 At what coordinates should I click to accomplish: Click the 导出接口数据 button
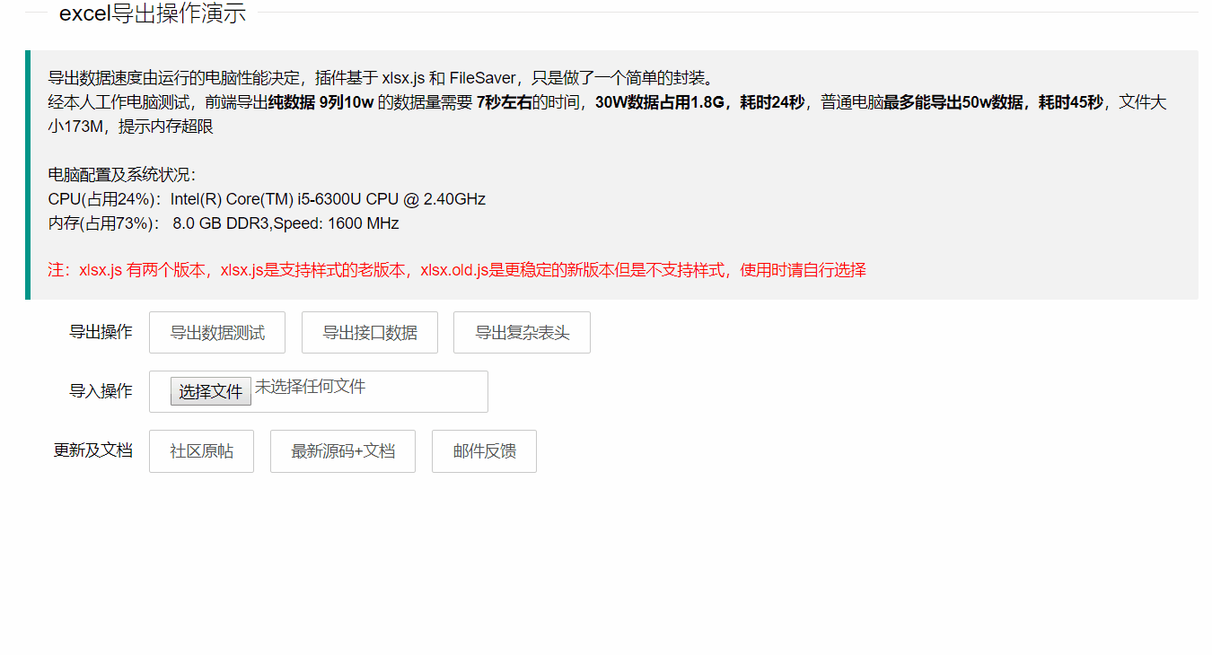pos(369,332)
